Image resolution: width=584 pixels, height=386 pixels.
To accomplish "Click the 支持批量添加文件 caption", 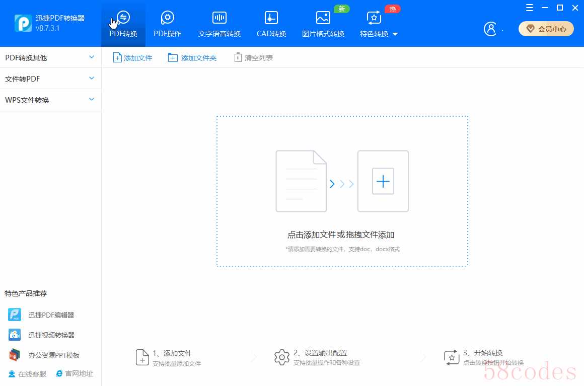I will click(x=177, y=364).
